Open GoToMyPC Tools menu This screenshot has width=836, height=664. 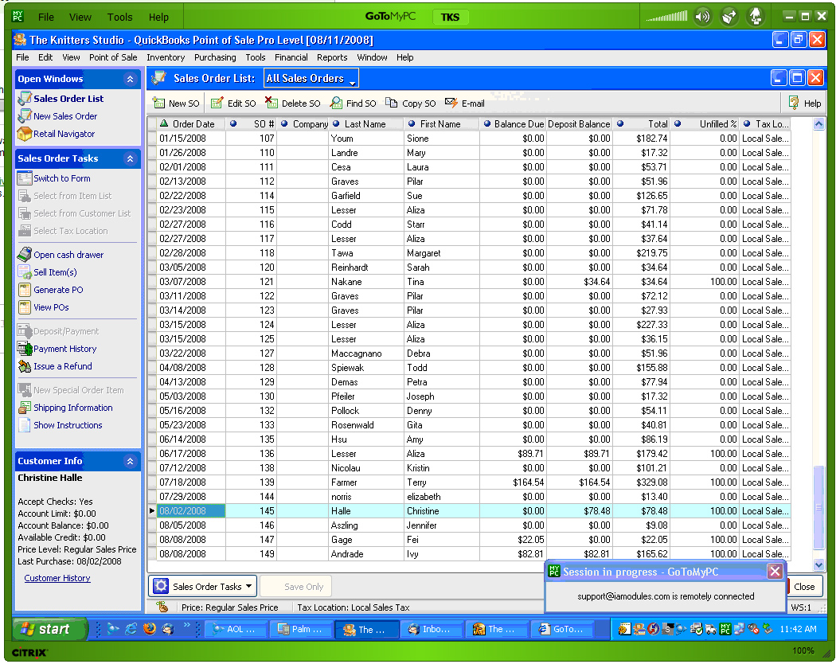(x=119, y=17)
